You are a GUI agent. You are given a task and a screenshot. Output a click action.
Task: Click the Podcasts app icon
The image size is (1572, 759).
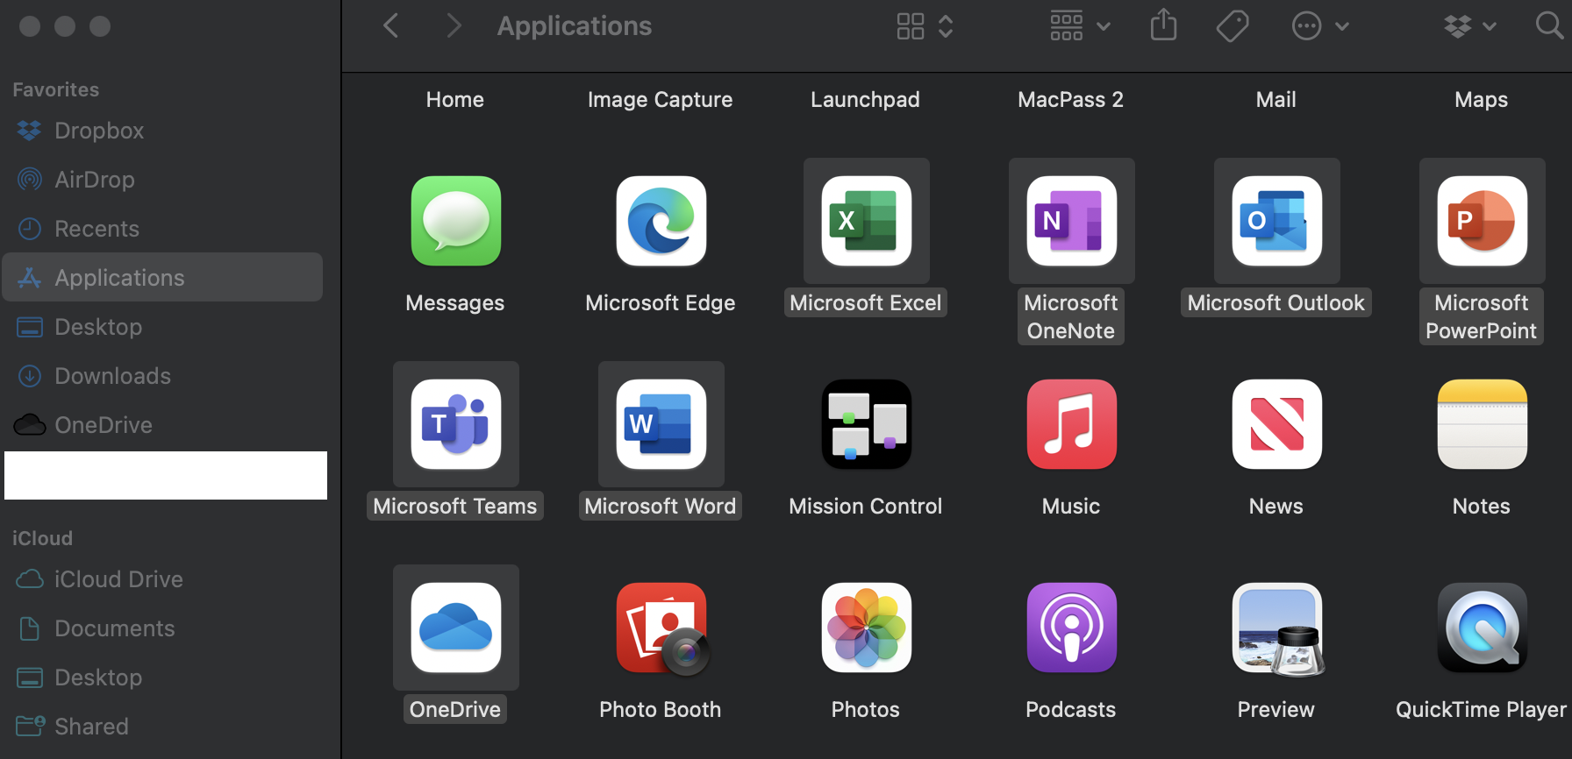(x=1071, y=628)
